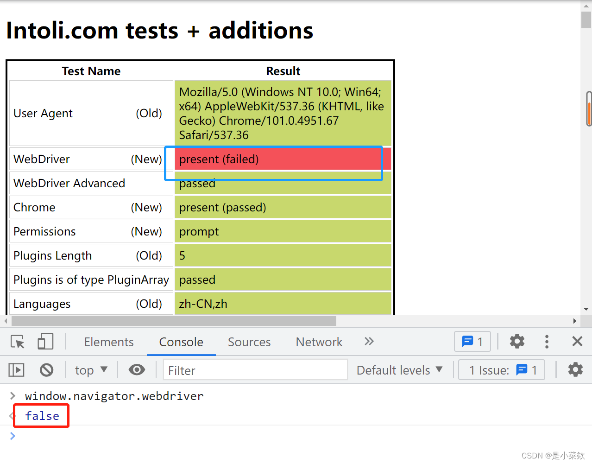592x464 pixels.
Task: Click the vertical page scrollbar thumb
Action: point(586,20)
